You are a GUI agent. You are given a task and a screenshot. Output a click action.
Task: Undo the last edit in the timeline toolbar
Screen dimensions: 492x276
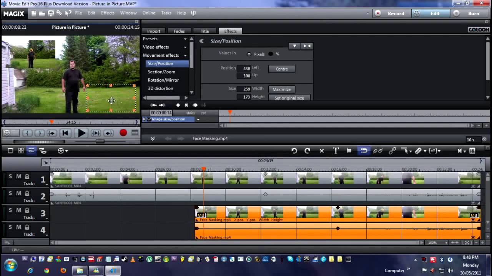(294, 151)
